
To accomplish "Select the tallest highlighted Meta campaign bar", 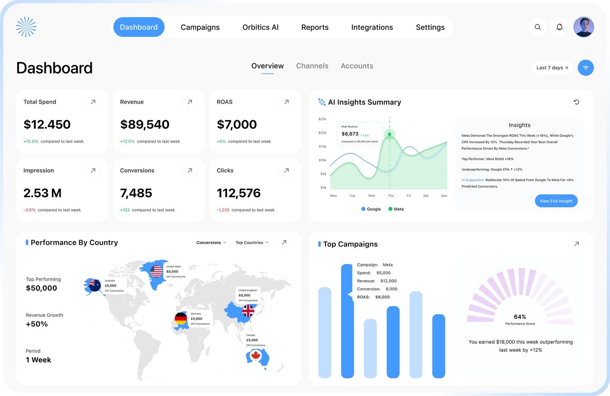I will (x=347, y=321).
